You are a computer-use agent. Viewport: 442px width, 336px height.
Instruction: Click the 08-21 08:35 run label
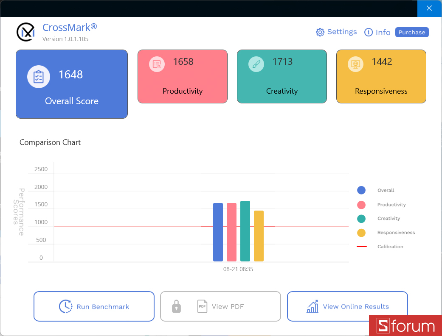coord(238,269)
